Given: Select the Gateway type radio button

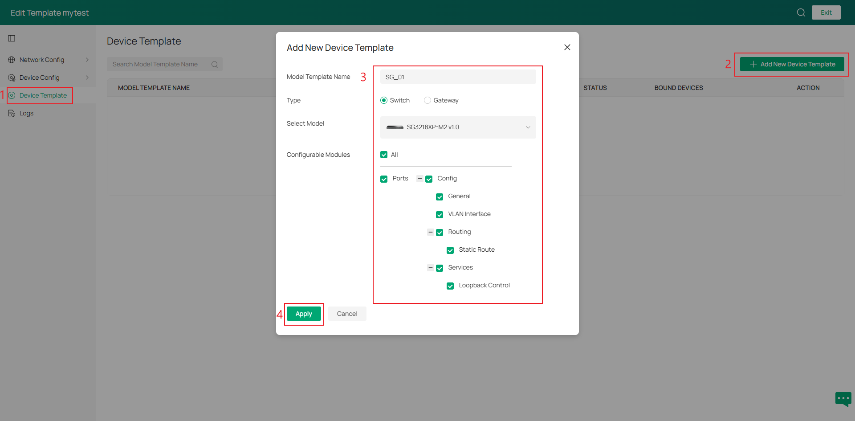Looking at the screenshot, I should [427, 100].
